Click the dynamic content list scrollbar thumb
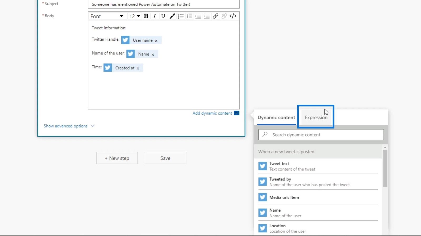The height and width of the screenshot is (236, 421). point(385,168)
